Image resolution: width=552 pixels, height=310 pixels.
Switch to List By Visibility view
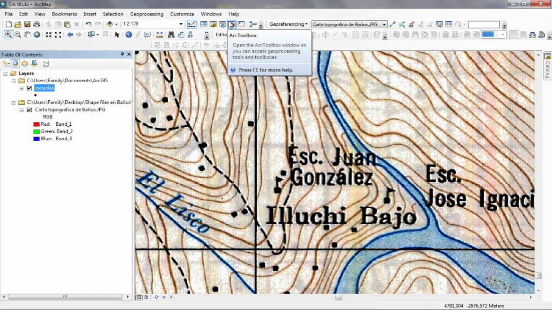point(25,64)
